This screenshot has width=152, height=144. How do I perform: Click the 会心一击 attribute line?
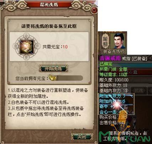coord(111,112)
